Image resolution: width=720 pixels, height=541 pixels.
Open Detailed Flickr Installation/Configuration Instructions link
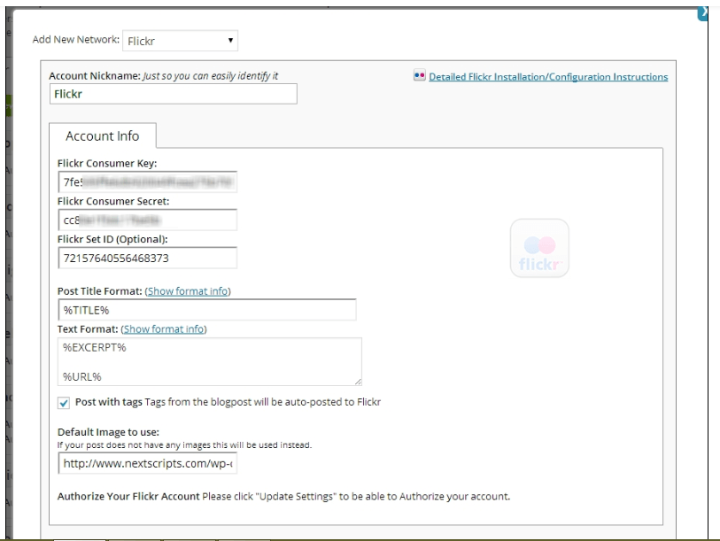click(548, 77)
